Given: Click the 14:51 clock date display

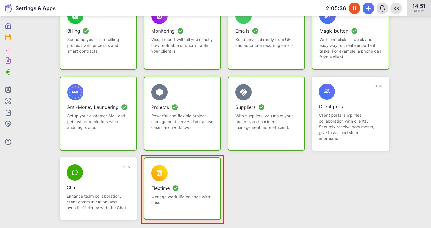Looking at the screenshot, I should (x=419, y=8).
